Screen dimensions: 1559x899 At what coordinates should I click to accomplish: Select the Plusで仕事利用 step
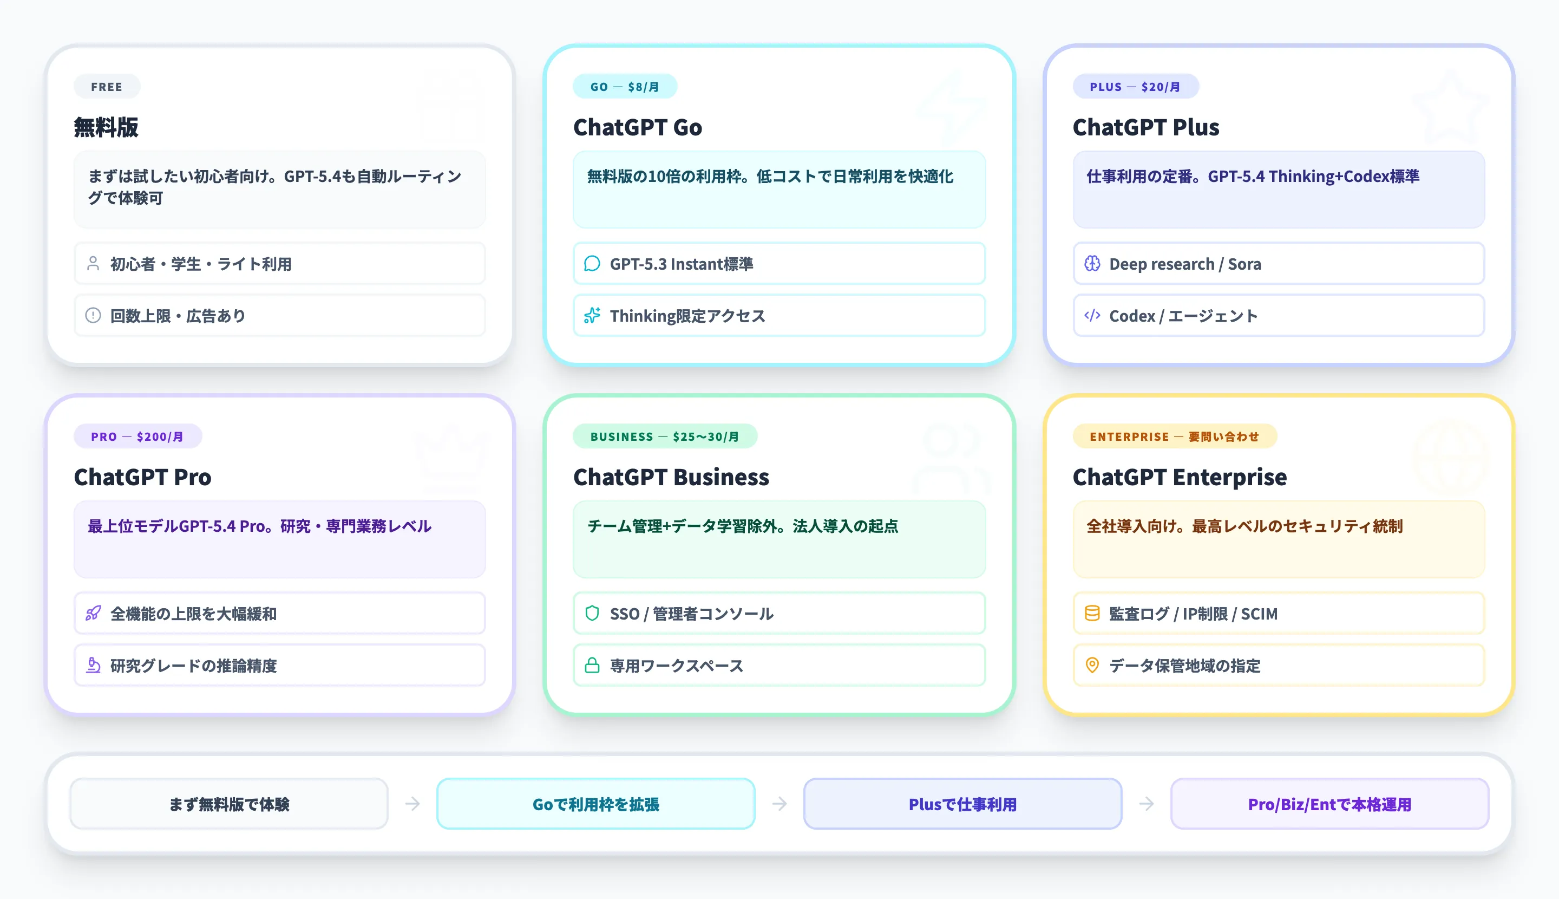click(x=962, y=803)
